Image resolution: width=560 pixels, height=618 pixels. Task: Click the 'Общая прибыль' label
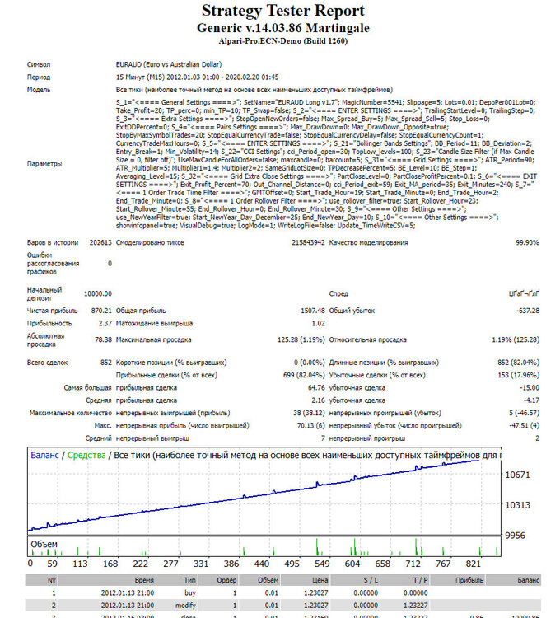coord(141,311)
